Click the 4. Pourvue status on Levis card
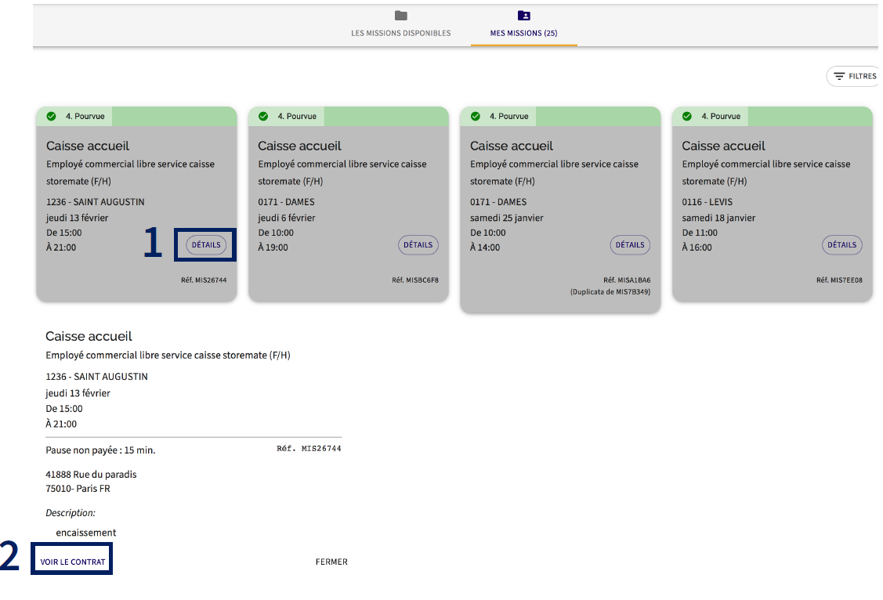Screen dimensions: 883x600 (x=721, y=117)
